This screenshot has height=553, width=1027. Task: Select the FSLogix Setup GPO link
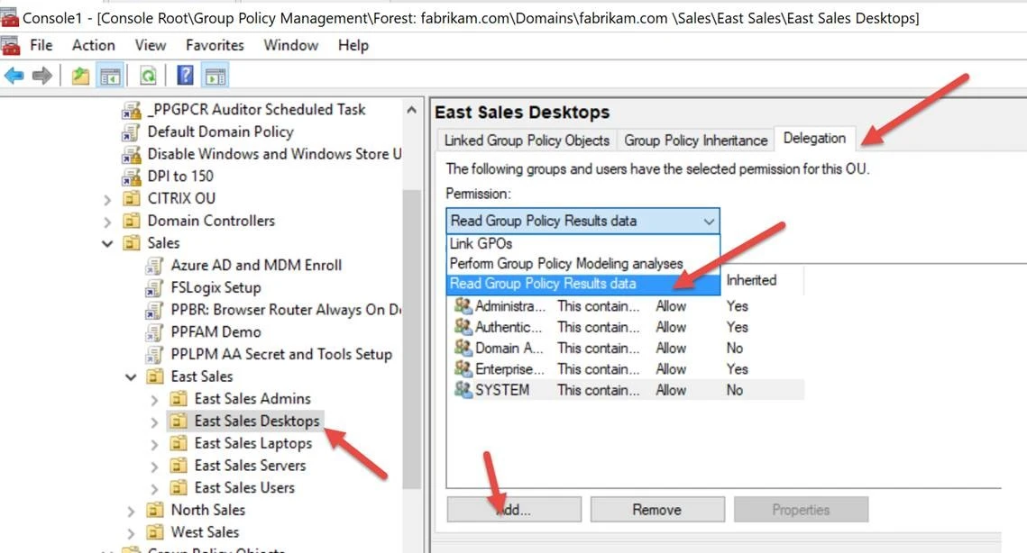(215, 287)
